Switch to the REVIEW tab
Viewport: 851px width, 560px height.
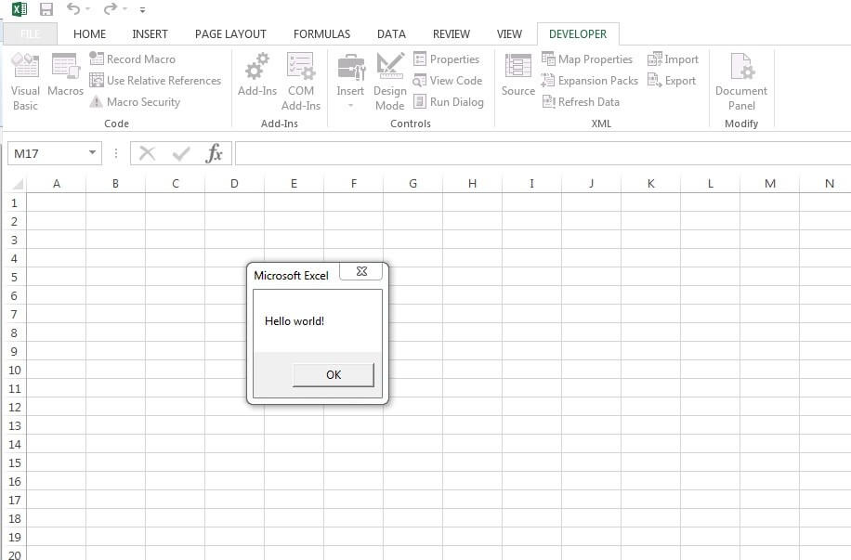[x=451, y=33]
